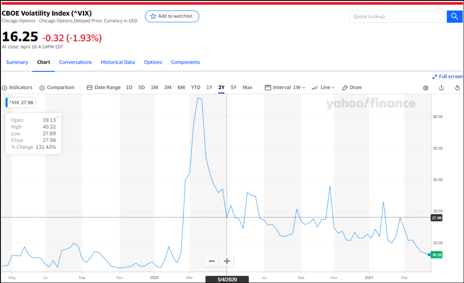Zoom in with the plus button
464x283 pixels.
227,261
